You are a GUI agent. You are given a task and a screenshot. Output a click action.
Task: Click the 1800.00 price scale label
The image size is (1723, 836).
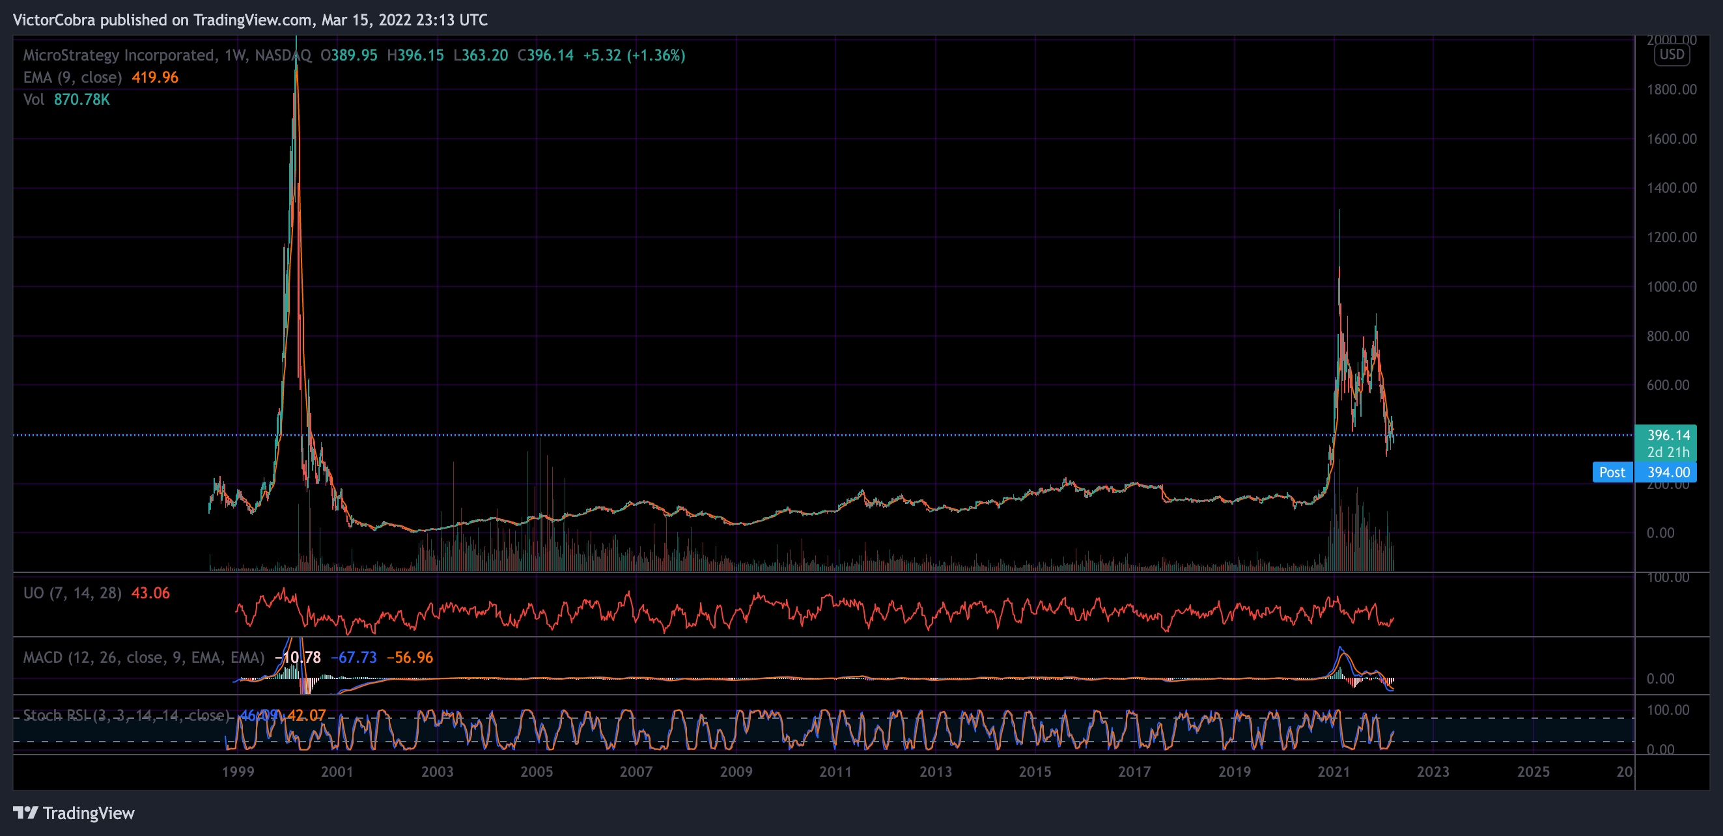point(1672,90)
